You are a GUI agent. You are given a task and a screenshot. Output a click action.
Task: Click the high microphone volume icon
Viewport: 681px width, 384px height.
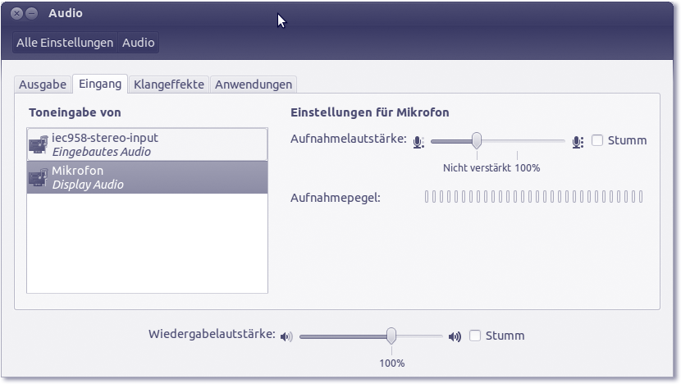[x=578, y=141]
